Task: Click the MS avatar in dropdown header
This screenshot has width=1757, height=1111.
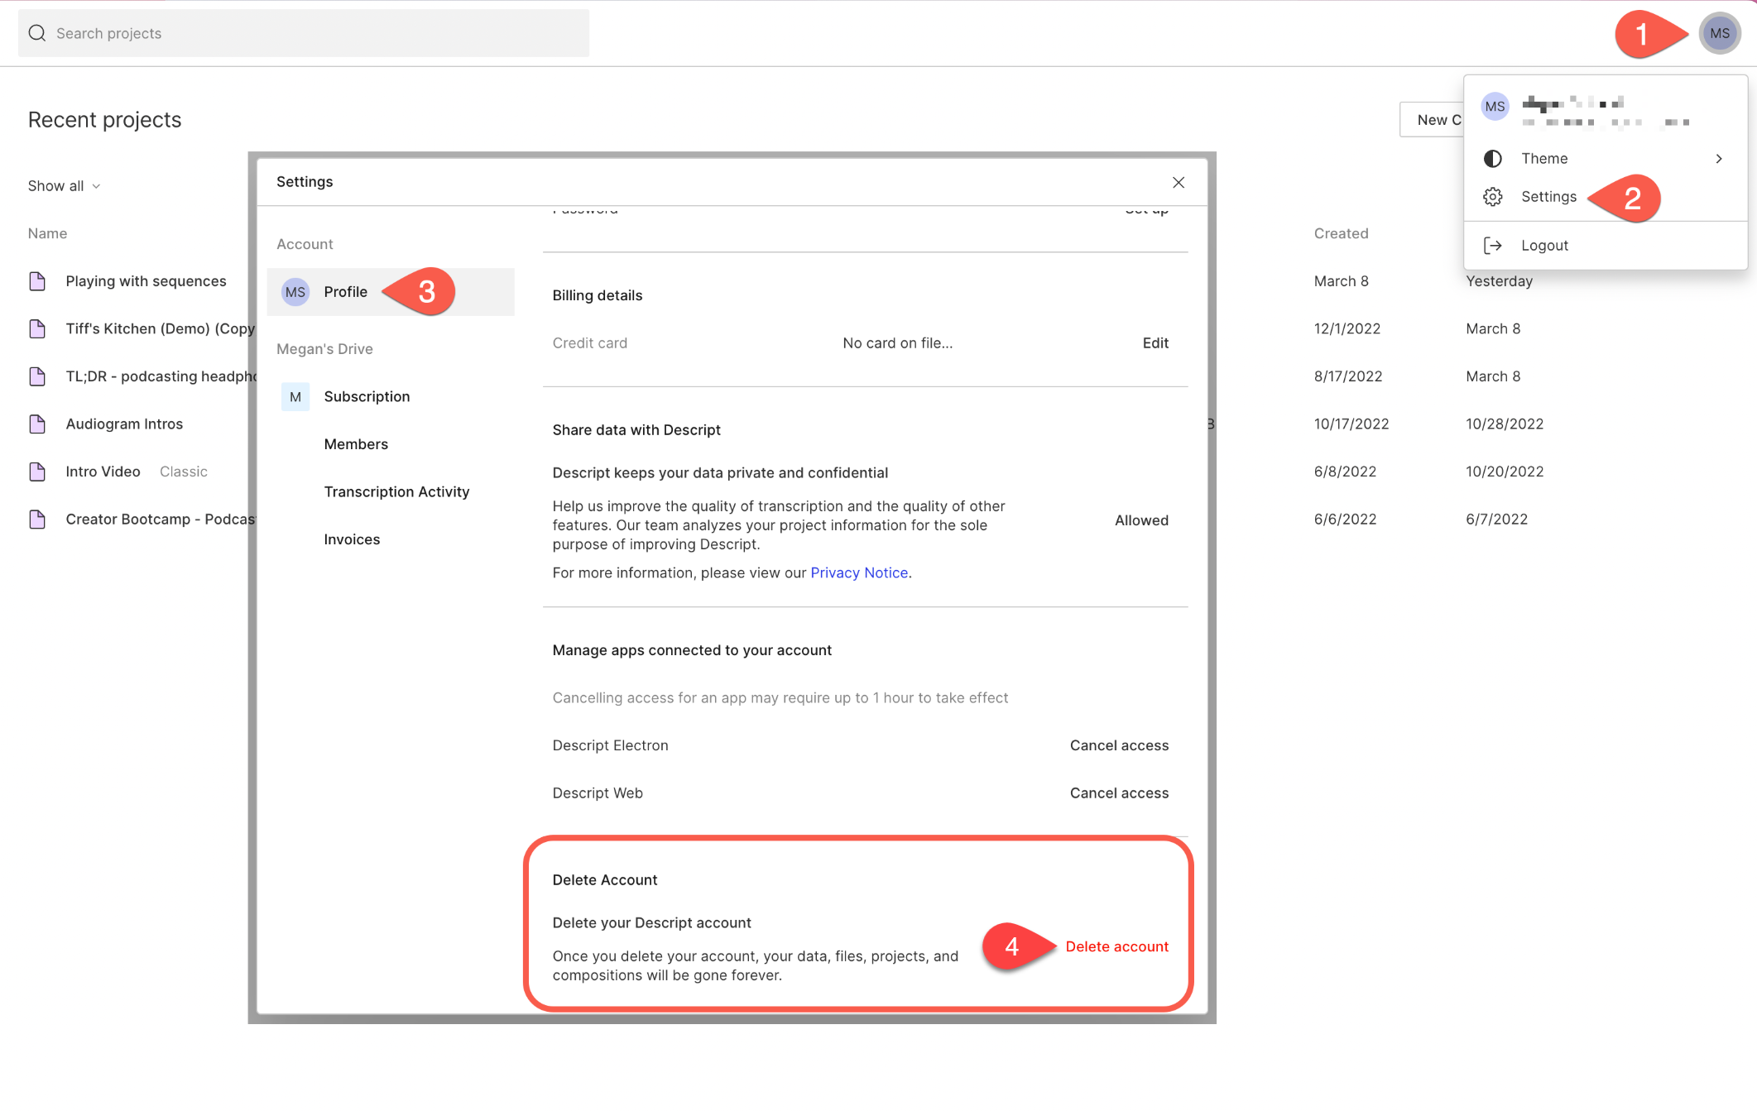Action: point(1495,107)
